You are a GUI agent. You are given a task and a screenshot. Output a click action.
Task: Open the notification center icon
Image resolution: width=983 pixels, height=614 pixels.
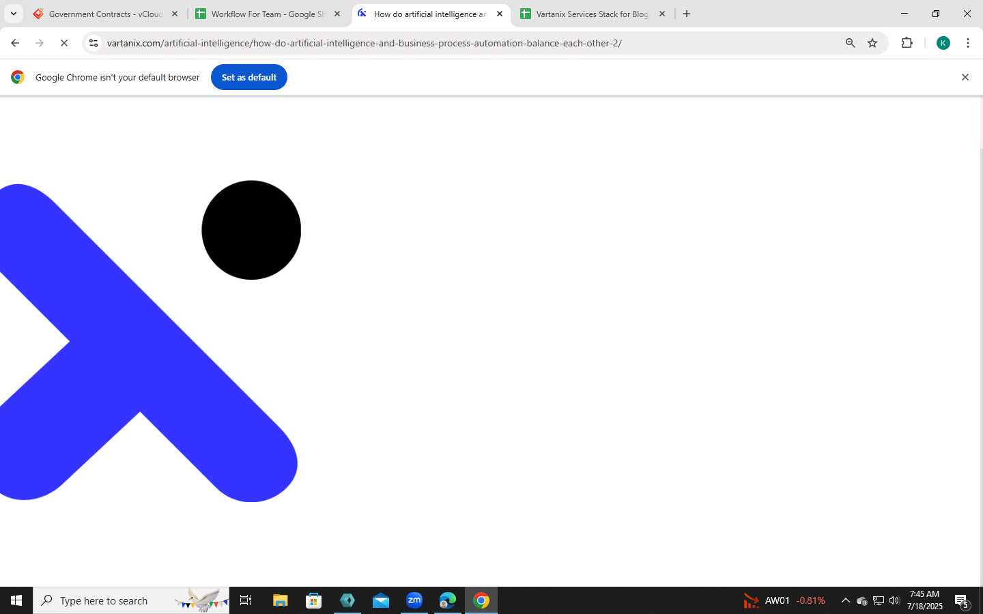(x=963, y=600)
